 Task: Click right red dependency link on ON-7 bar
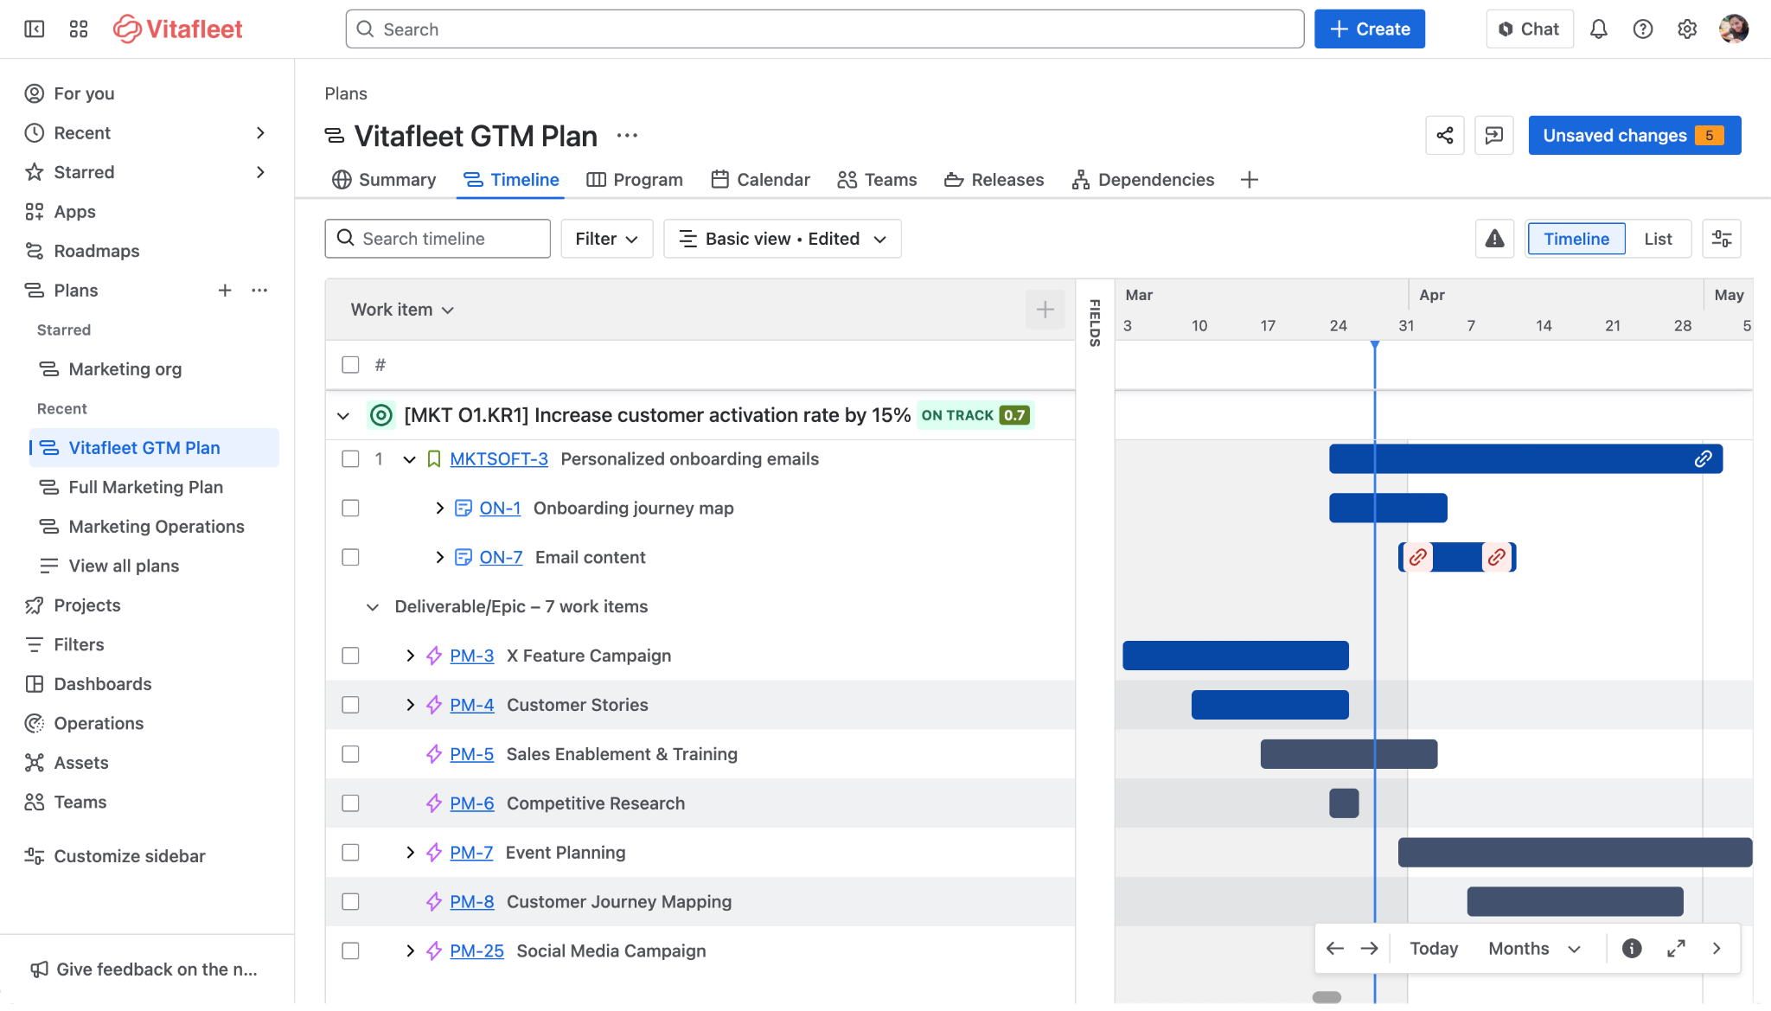click(1497, 558)
